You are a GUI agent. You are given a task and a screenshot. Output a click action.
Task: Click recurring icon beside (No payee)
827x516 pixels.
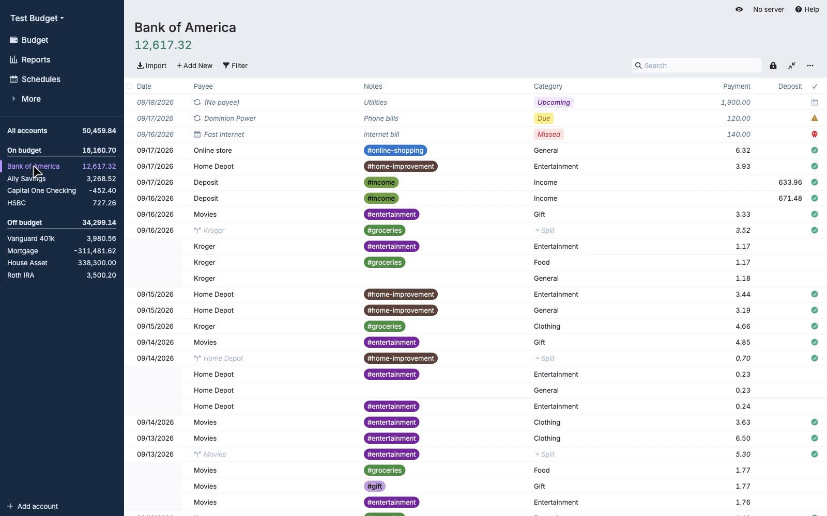tap(197, 102)
